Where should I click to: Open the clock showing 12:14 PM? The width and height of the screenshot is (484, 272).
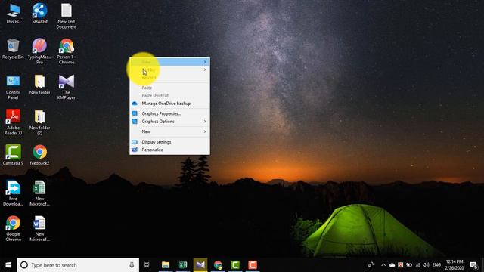[455, 265]
